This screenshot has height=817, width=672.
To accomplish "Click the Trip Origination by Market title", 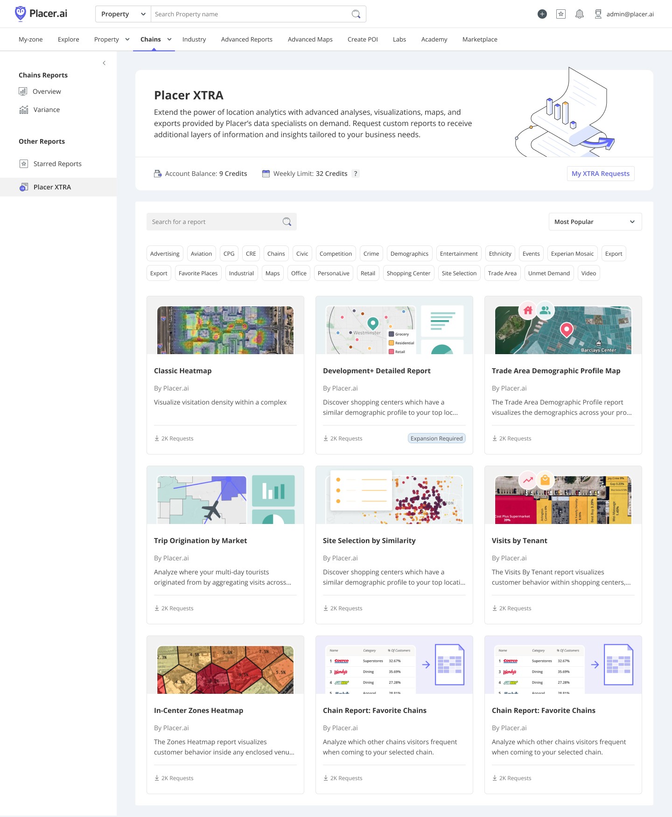I will click(200, 540).
